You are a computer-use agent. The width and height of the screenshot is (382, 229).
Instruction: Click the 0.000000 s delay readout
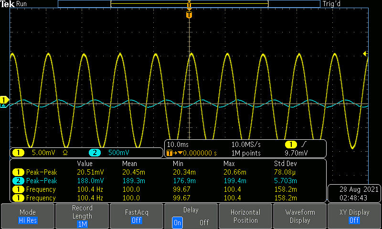tap(200, 153)
